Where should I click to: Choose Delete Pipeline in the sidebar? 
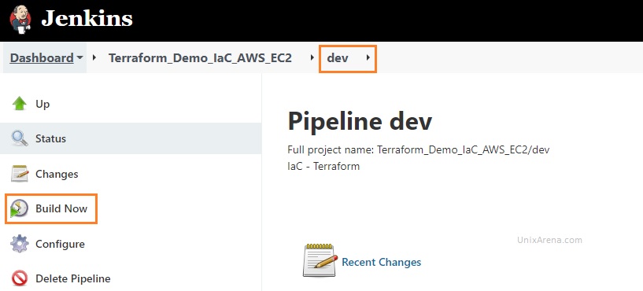(73, 278)
